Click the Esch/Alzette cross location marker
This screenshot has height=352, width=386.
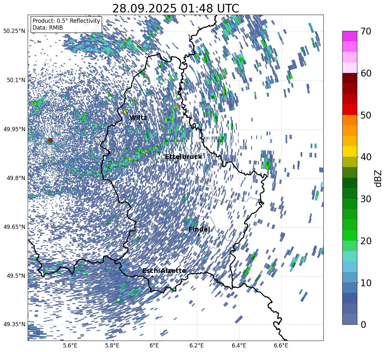152,276
